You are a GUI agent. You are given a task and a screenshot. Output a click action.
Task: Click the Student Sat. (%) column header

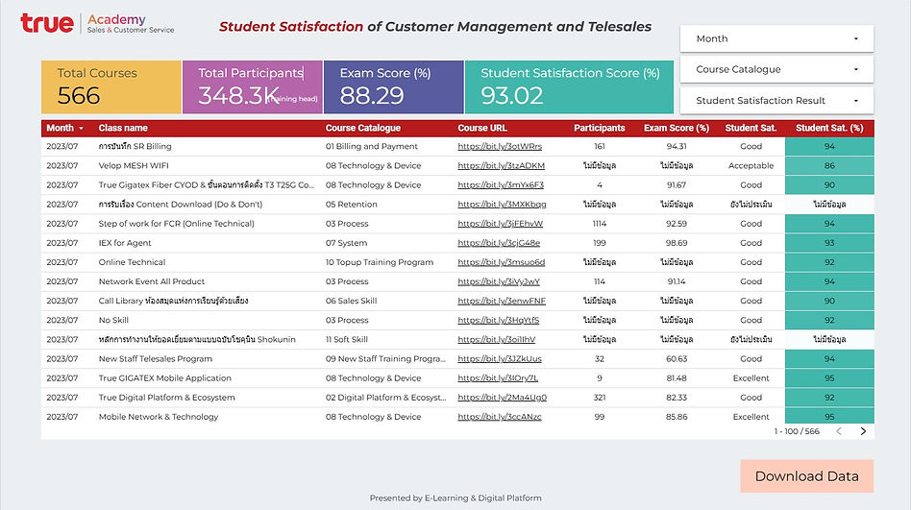click(x=829, y=128)
